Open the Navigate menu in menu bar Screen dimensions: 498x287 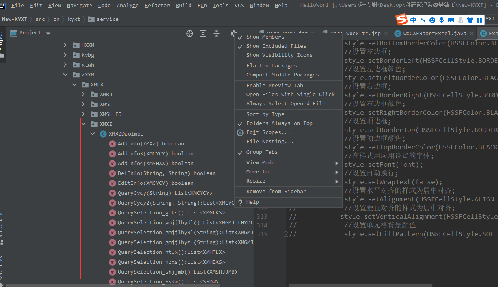coord(79,5)
